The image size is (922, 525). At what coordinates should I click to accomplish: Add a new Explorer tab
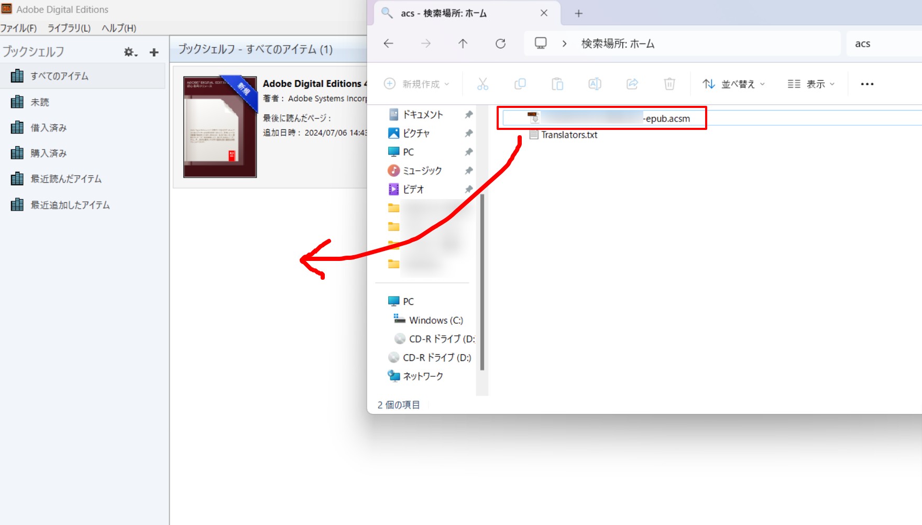[x=579, y=14]
